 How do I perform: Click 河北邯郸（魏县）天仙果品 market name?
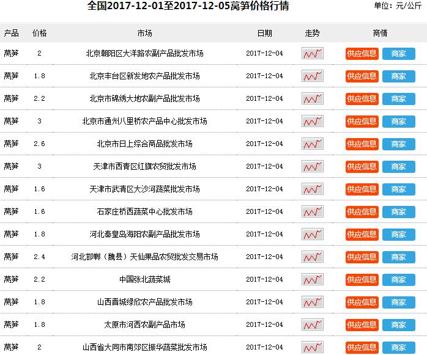pyautogui.click(x=144, y=257)
